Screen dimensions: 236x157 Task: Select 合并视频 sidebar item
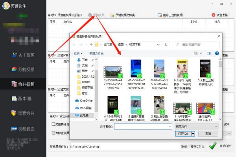pyautogui.click(x=23, y=84)
